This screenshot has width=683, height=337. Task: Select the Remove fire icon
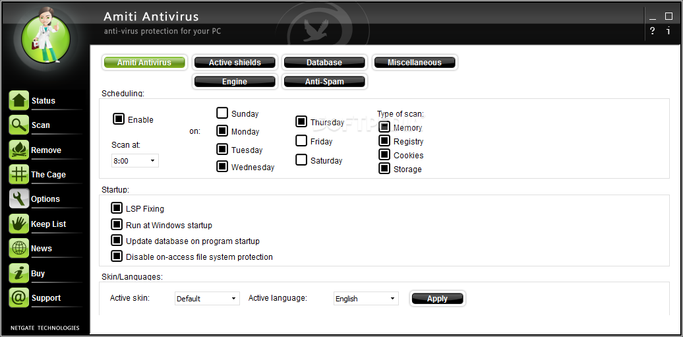[x=18, y=150]
